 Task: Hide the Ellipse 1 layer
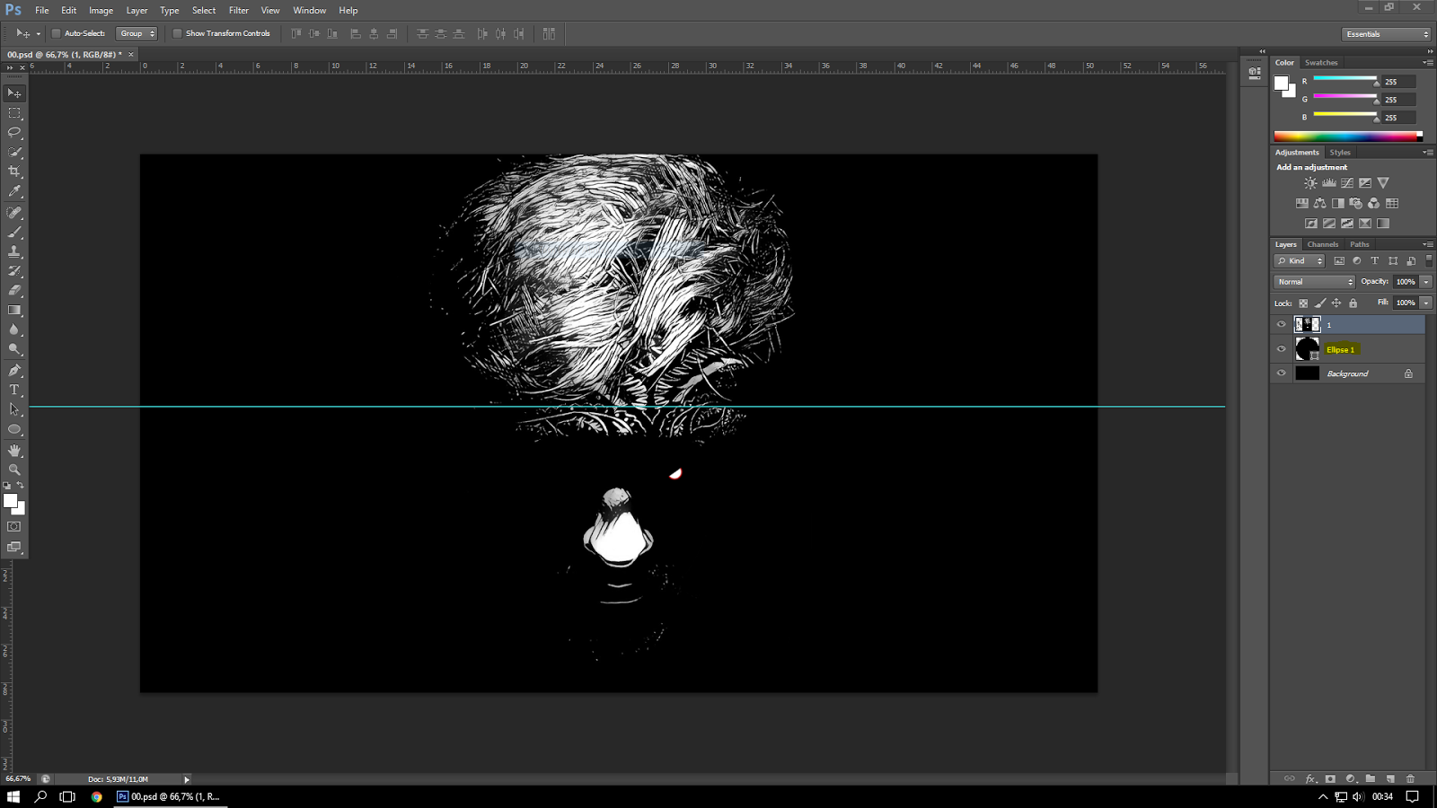[1282, 349]
